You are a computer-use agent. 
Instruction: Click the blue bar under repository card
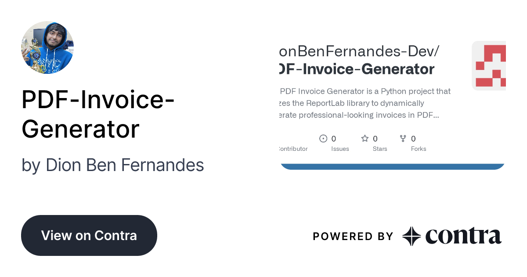point(393,166)
